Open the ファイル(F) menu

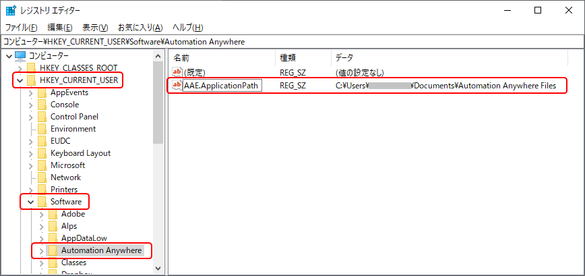22,28
